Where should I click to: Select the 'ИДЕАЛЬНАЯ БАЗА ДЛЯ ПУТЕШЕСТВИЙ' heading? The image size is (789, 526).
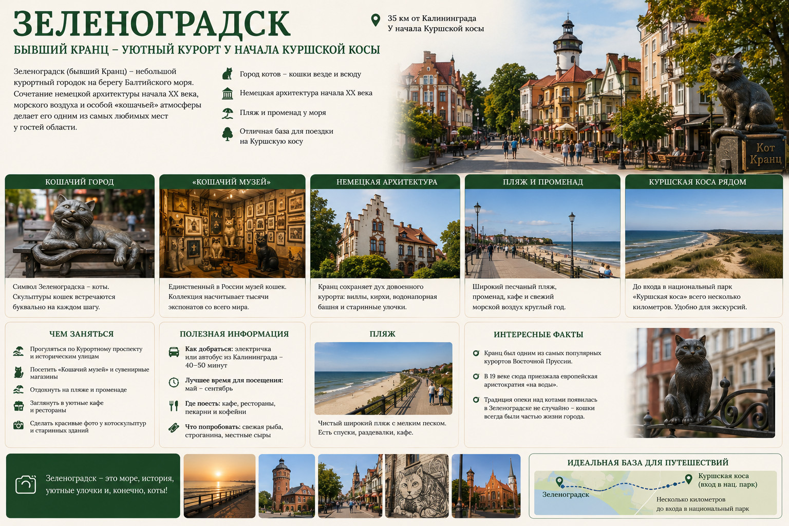pos(648,463)
